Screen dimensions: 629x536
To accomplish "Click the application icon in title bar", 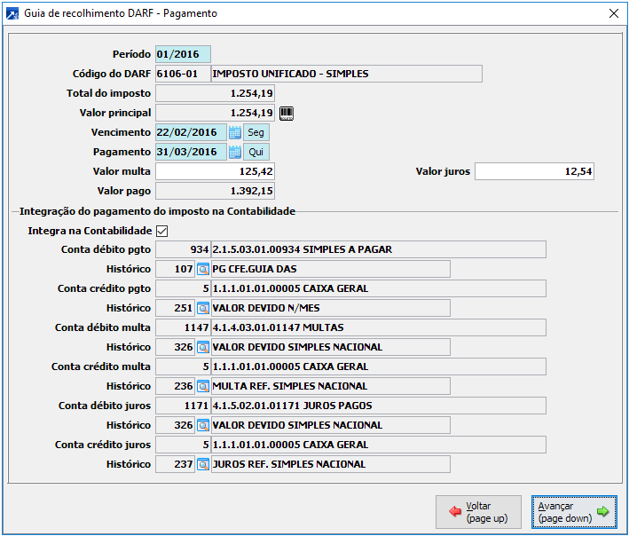I will tap(12, 13).
